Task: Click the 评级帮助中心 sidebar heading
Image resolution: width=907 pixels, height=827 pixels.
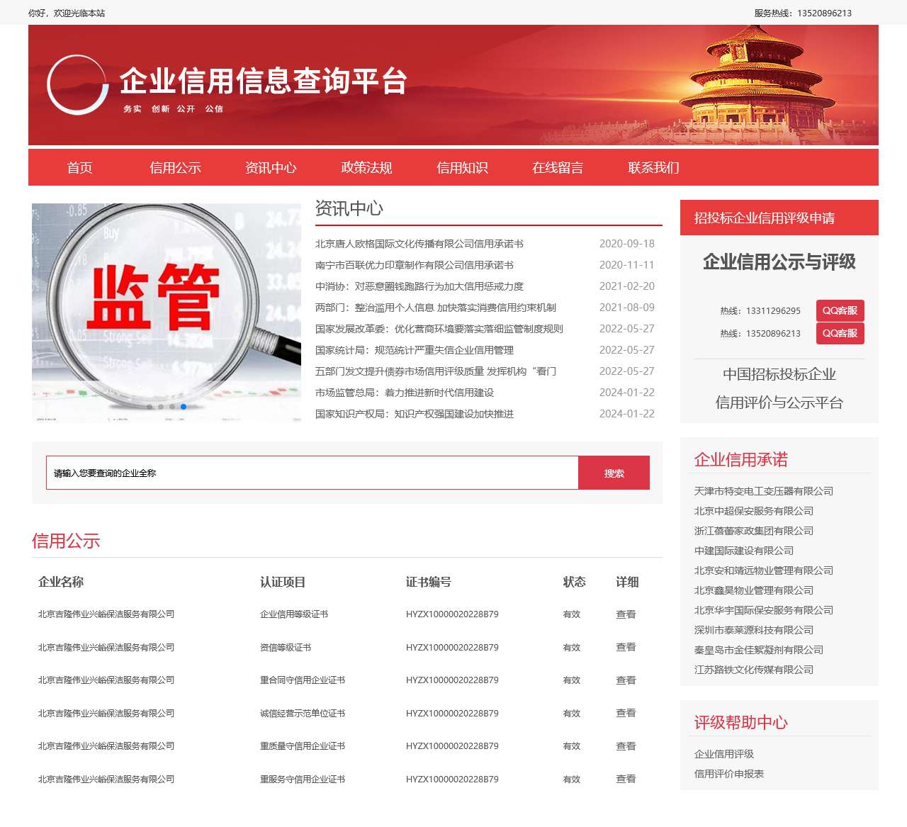Action: [x=741, y=722]
